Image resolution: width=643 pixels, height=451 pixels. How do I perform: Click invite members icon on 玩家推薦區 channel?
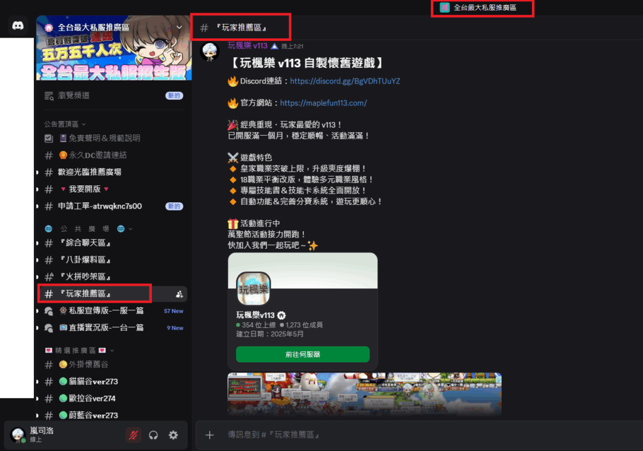(179, 294)
